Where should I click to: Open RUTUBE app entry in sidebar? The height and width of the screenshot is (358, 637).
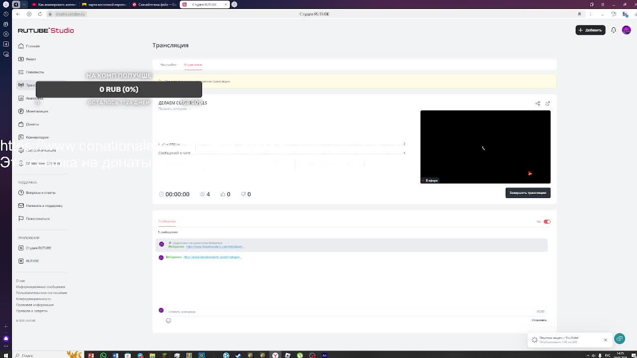click(x=28, y=261)
